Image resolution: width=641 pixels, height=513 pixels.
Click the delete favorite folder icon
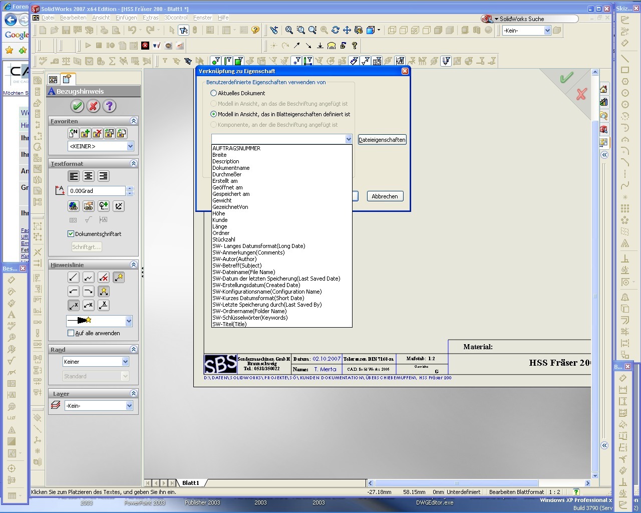coord(97,133)
